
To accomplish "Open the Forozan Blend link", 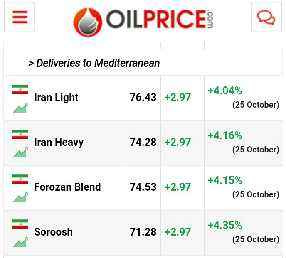I will 67,187.
